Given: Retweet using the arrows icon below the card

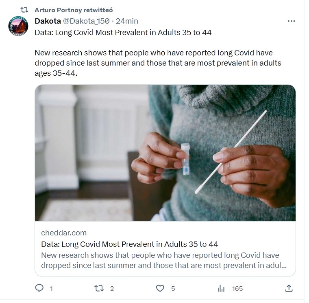Looking at the screenshot, I should 99,288.
